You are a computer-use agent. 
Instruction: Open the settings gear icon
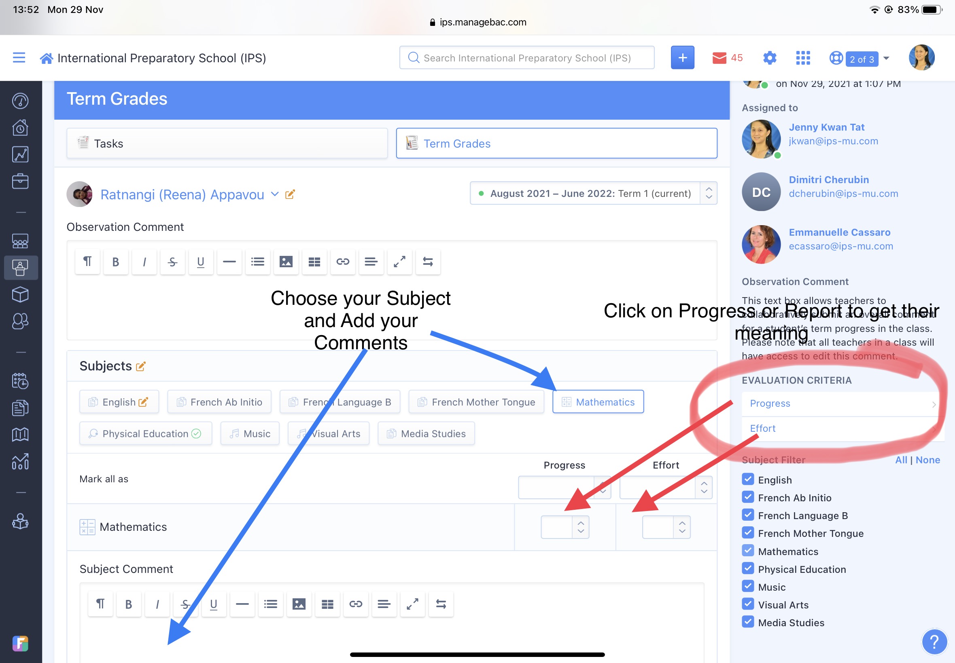coord(770,58)
